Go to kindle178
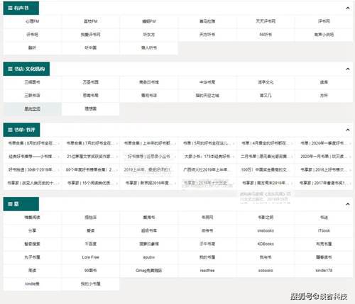 [324, 271]
